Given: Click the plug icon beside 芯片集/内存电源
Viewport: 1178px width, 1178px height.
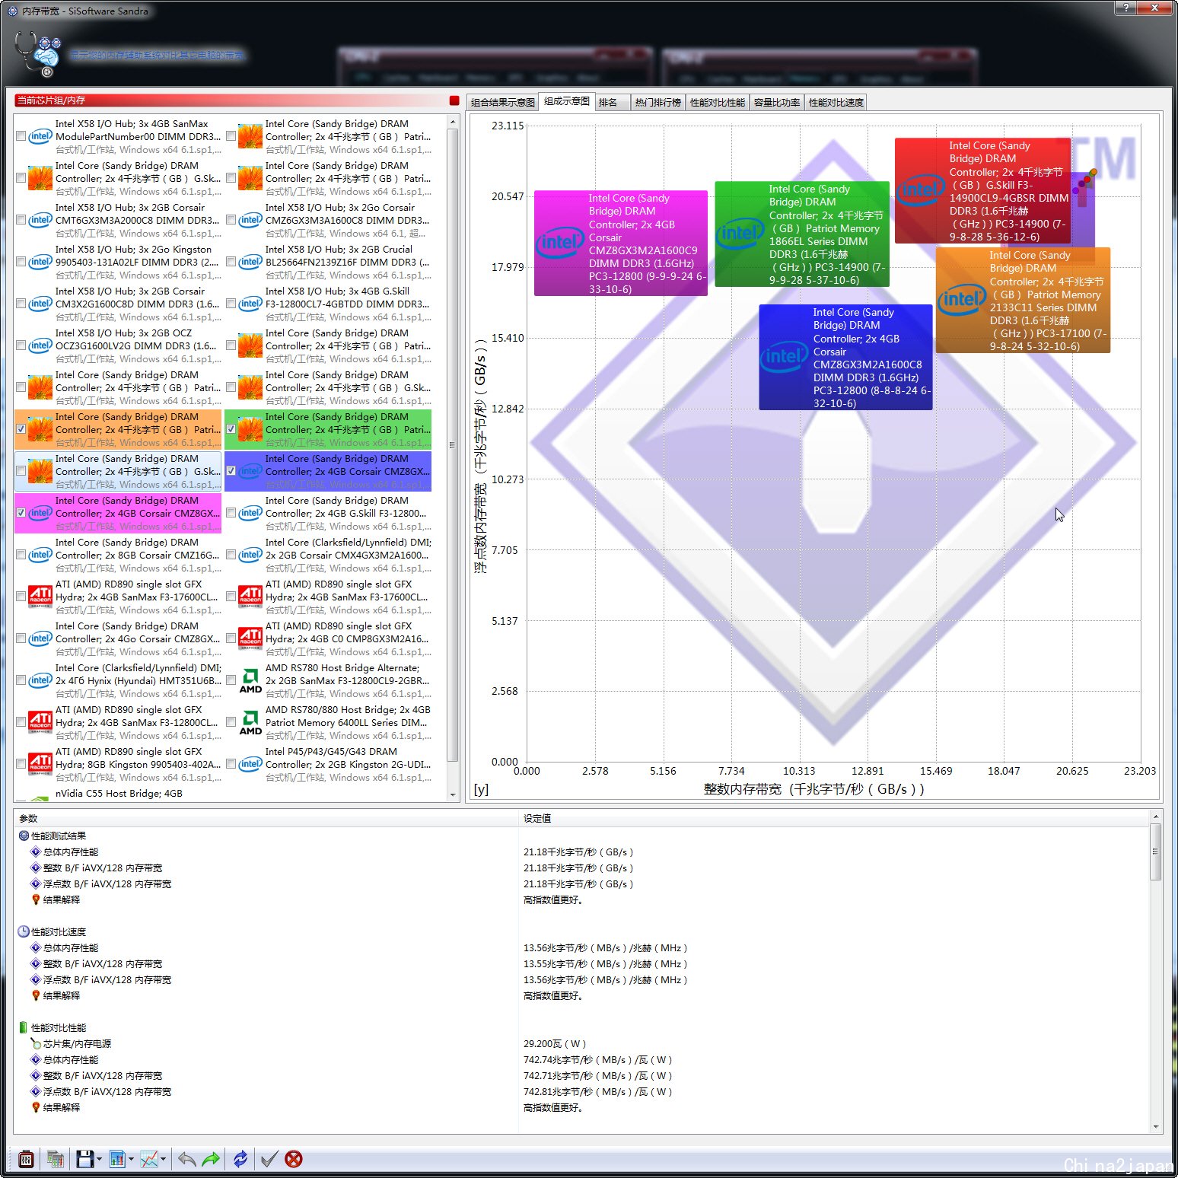Looking at the screenshot, I should point(36,1043).
